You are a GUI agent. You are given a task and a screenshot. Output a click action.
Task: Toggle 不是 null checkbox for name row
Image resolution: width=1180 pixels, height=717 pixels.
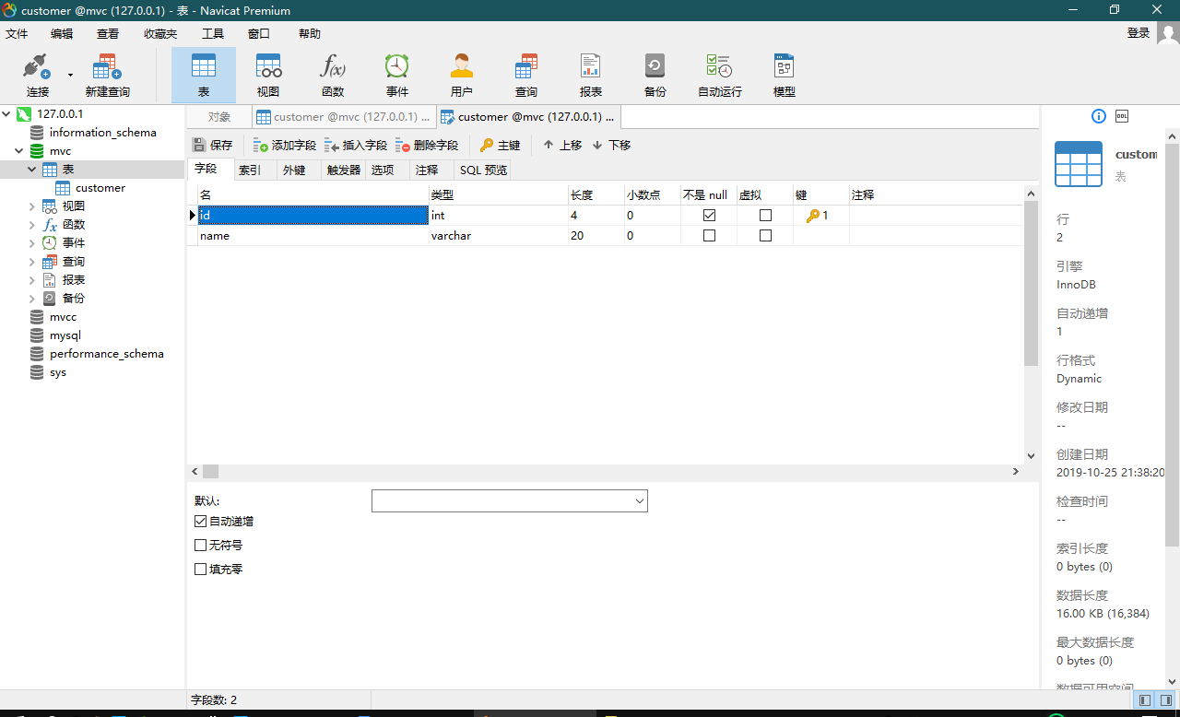709,236
